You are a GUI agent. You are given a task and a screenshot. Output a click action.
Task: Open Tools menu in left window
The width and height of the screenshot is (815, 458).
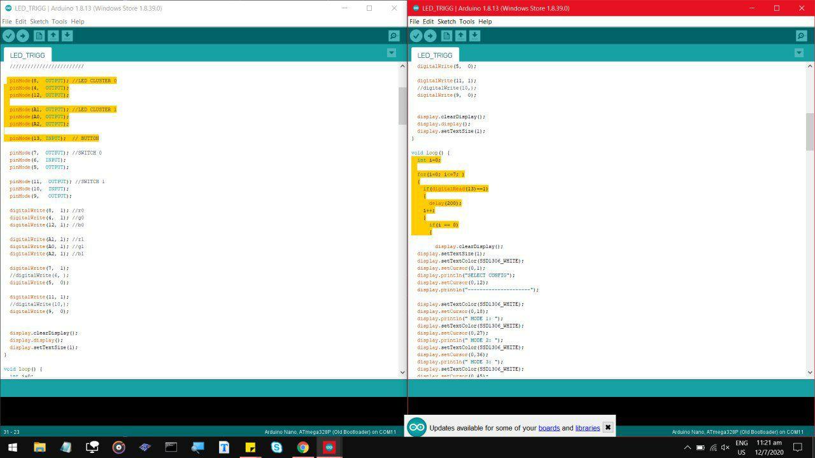pos(59,22)
